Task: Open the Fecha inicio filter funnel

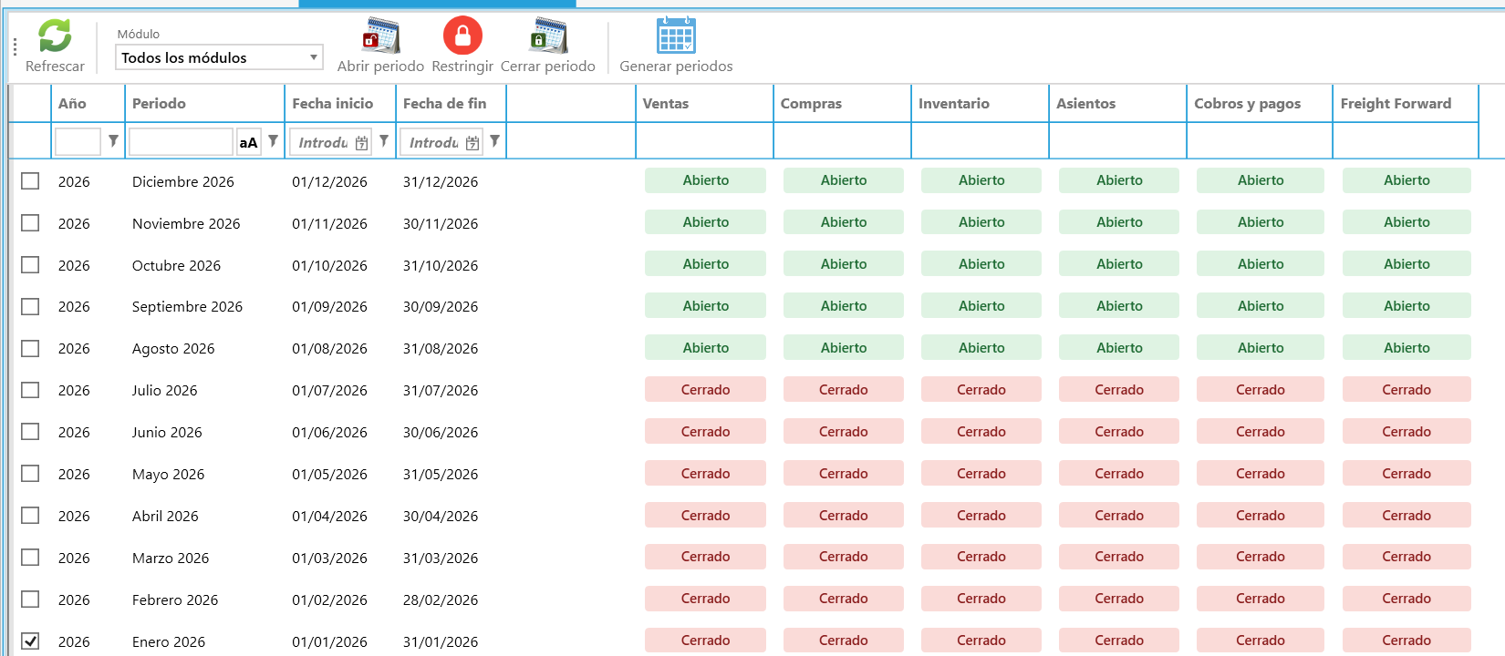Action: click(384, 141)
